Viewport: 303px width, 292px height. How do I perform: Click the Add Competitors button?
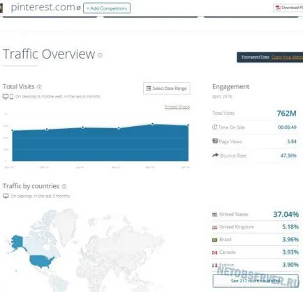coord(107,8)
